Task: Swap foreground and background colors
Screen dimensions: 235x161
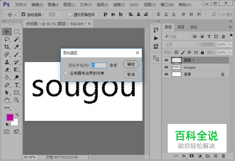Action: (17, 115)
